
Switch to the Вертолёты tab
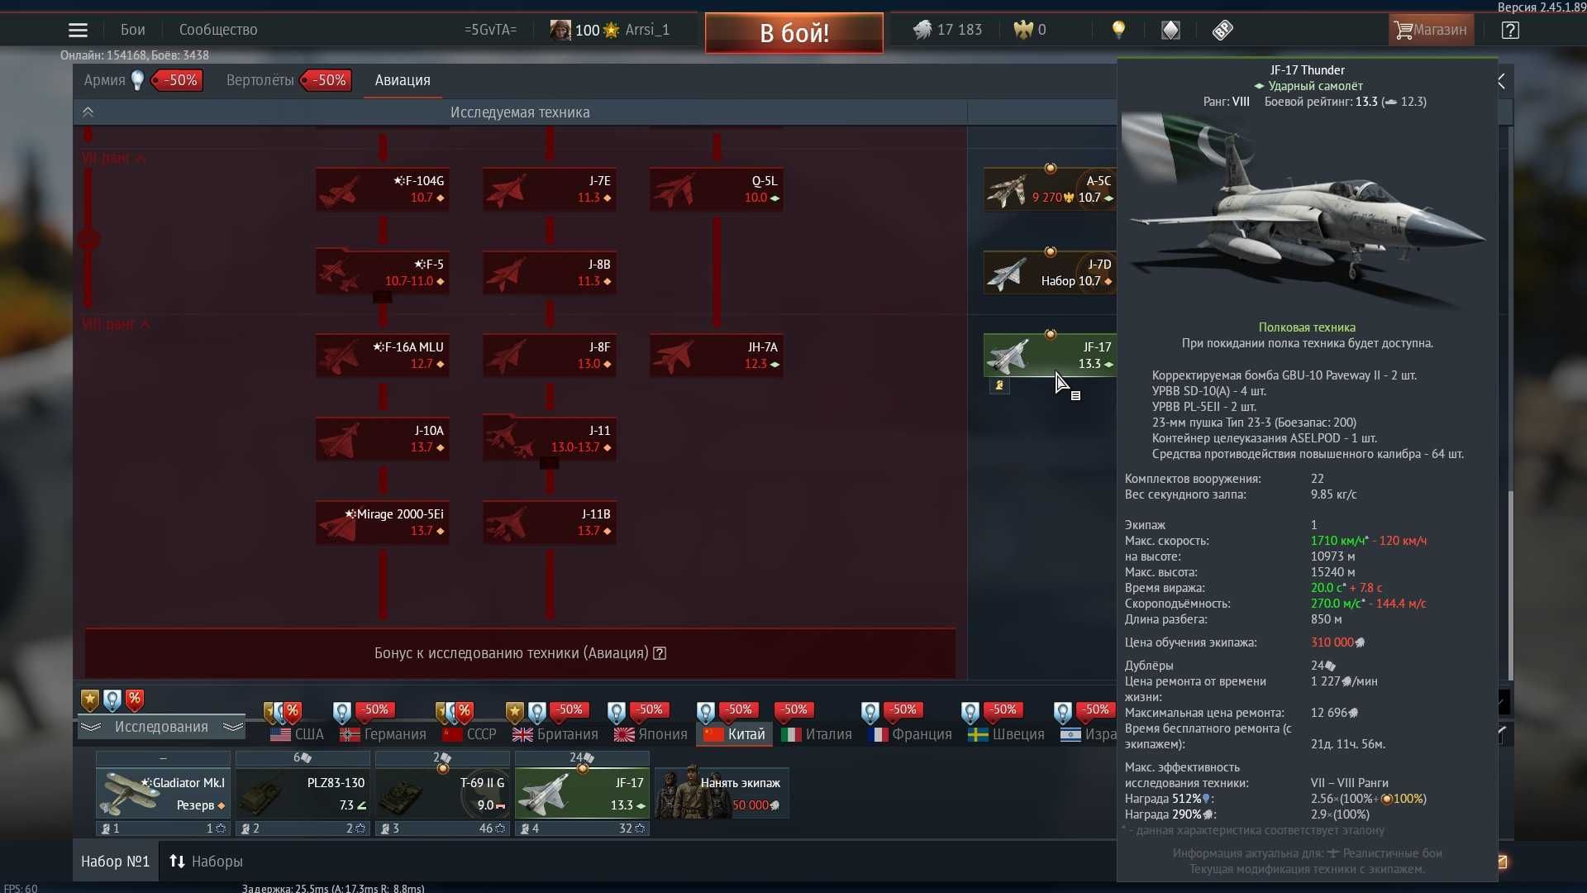(260, 80)
